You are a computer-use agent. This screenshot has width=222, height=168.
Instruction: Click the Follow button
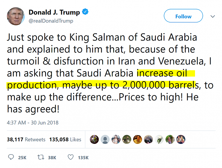click(x=183, y=16)
